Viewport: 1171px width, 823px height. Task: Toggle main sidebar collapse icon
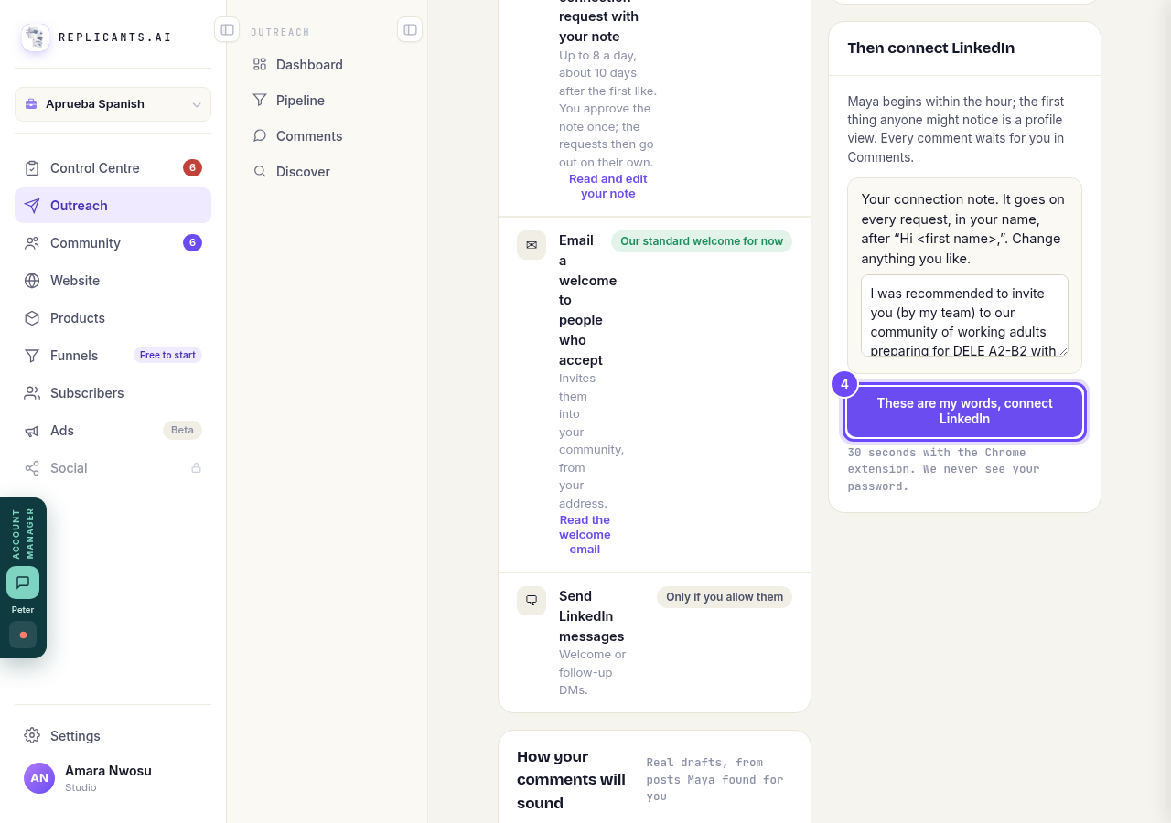tap(227, 29)
